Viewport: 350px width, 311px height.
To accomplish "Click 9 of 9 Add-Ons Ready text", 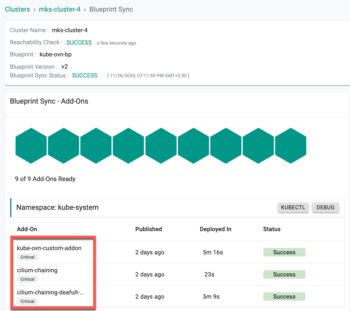I will (45, 179).
